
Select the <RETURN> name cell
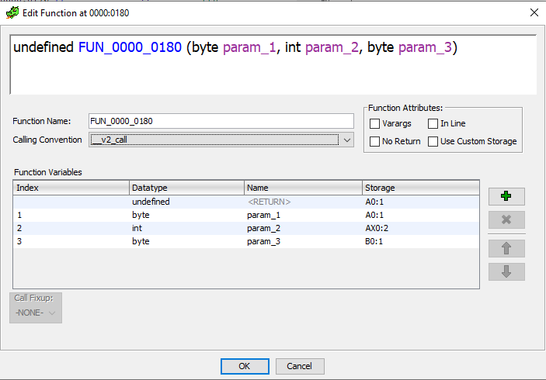pyautogui.click(x=304, y=202)
